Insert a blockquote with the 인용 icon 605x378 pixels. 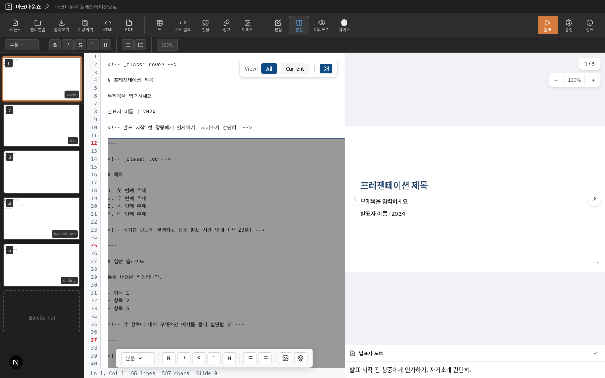click(205, 25)
